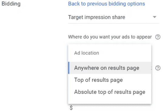Image resolution: width=164 pixels, height=112 pixels.
Task: Pick Absolute top of results page
Action: tap(110, 92)
